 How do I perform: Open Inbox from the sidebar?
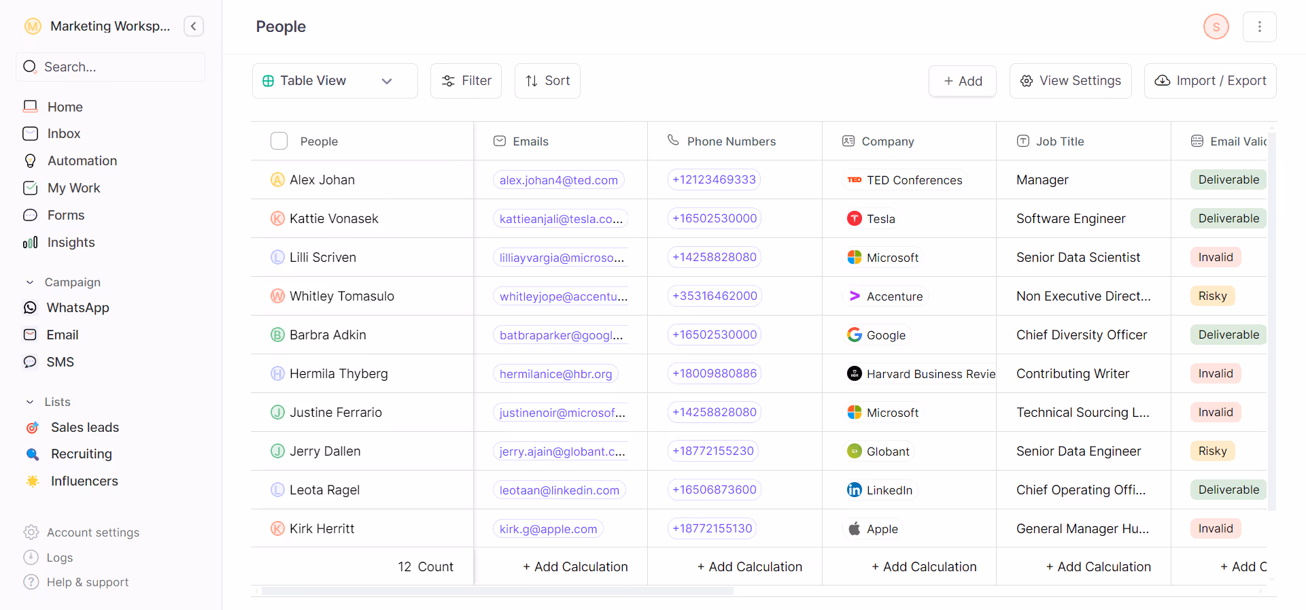coord(64,133)
